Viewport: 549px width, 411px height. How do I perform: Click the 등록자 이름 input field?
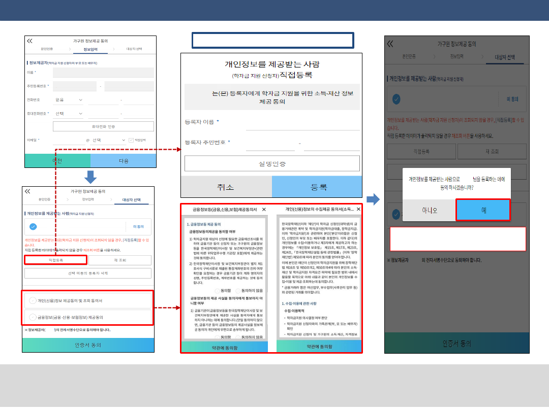tap(302, 123)
